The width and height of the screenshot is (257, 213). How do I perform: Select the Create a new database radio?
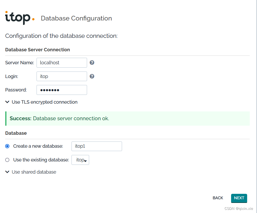pyautogui.click(x=7, y=146)
